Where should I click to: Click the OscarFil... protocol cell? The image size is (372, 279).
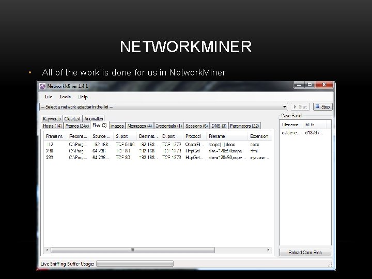click(195, 145)
